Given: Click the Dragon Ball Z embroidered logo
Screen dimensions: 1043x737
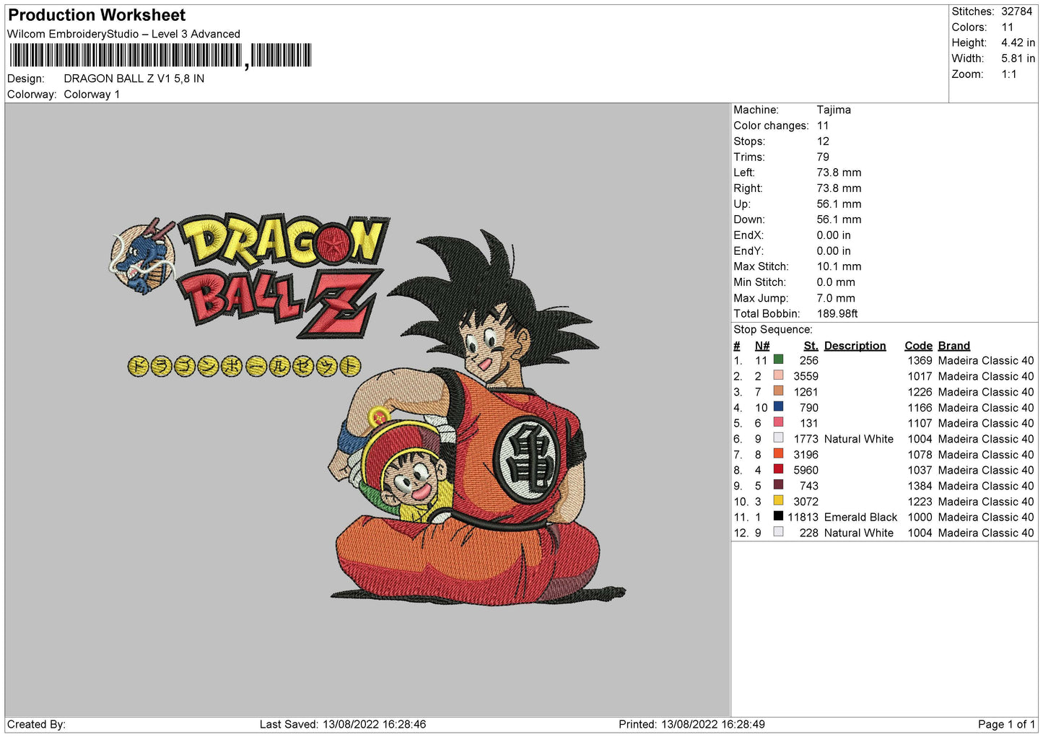Looking at the screenshot, I should point(283,274).
